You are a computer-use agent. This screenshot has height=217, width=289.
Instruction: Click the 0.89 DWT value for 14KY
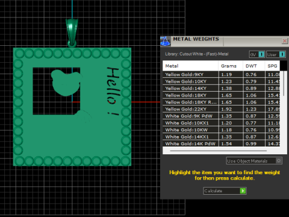click(251, 89)
